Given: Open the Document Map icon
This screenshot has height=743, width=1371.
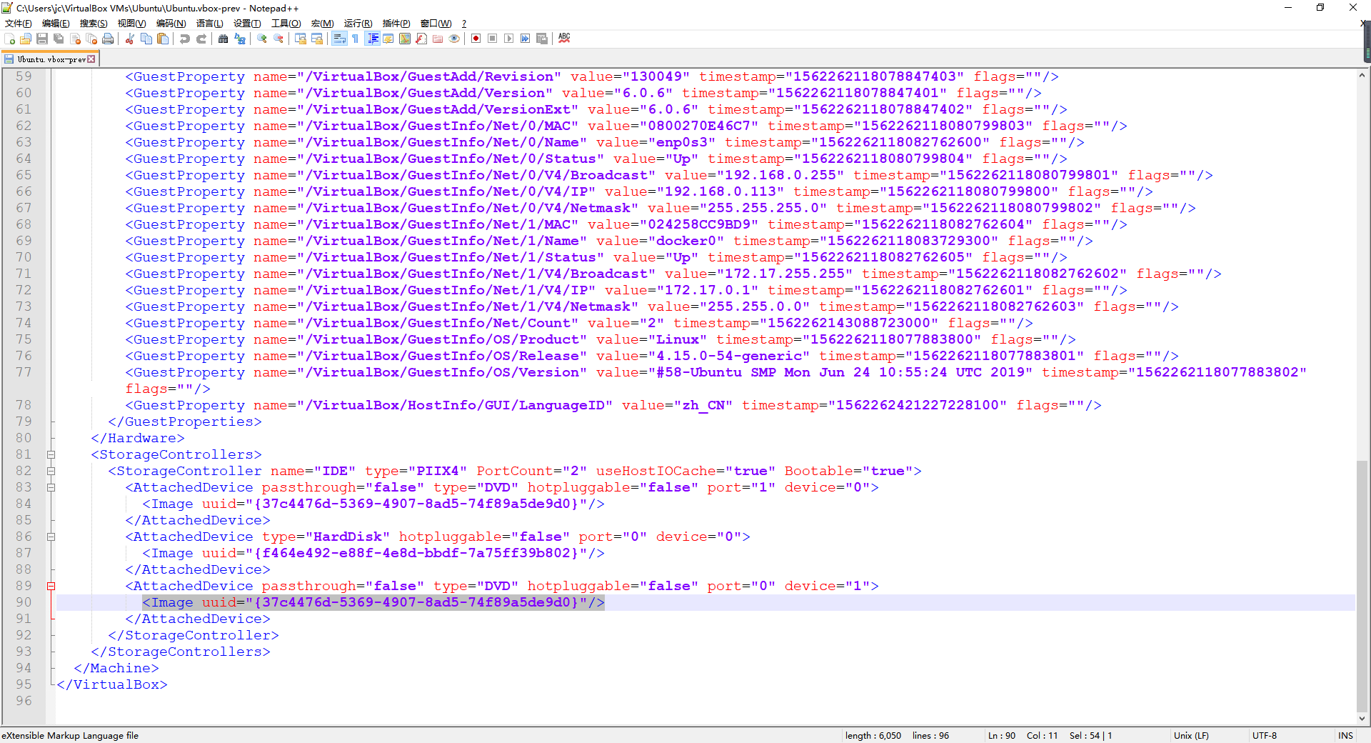Looking at the screenshot, I should 405,39.
